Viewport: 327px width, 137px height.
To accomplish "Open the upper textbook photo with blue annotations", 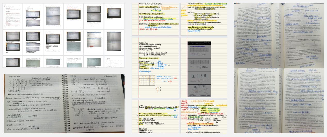I will 279,35.
